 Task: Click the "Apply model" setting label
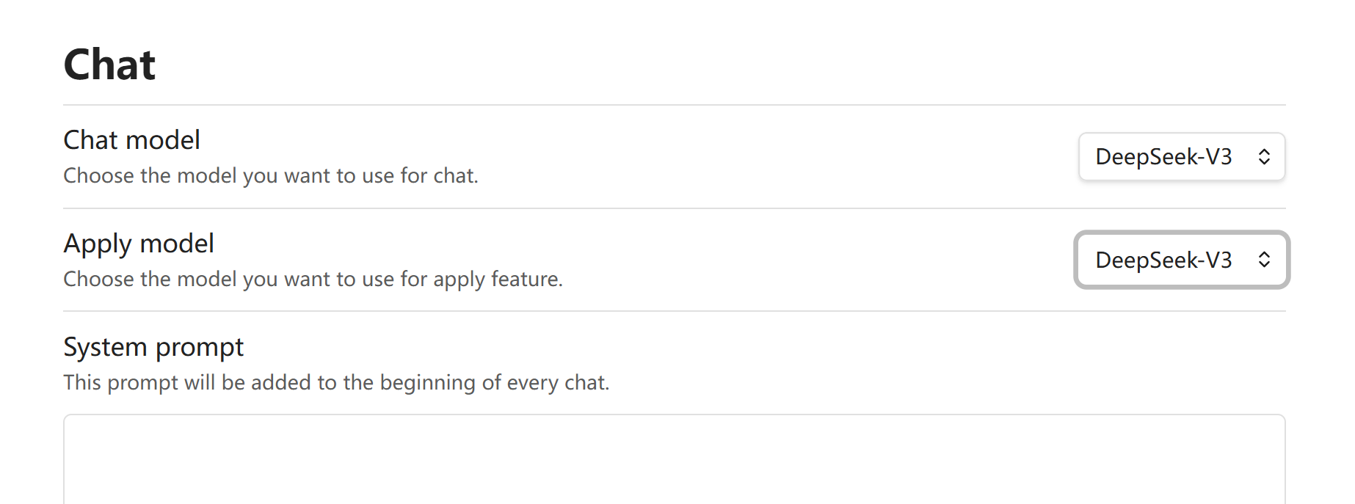(139, 244)
